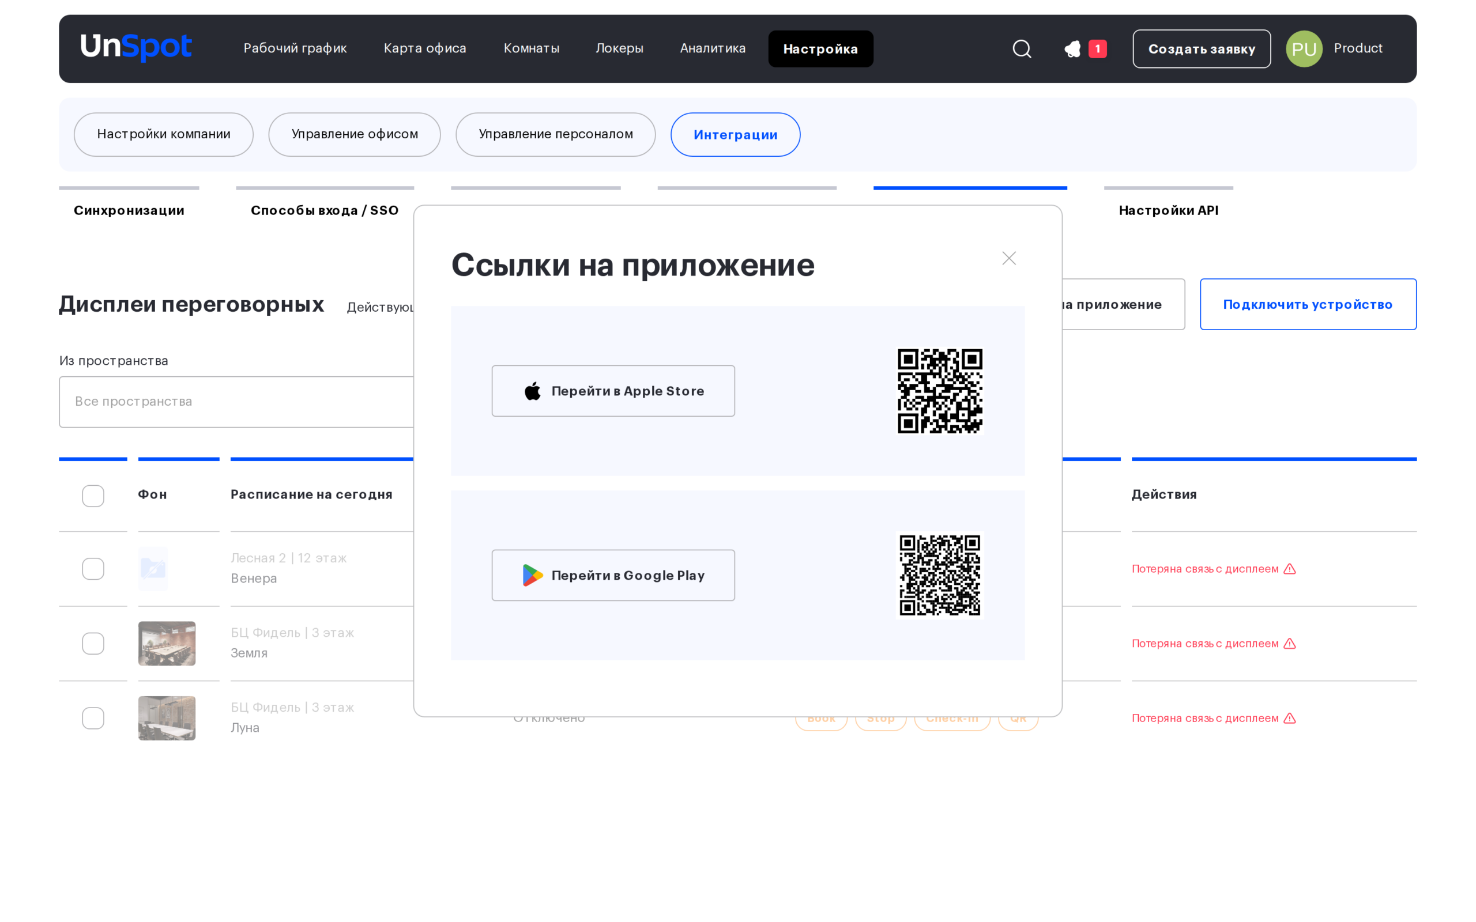Click Перейти в Apple Store button

(x=613, y=391)
